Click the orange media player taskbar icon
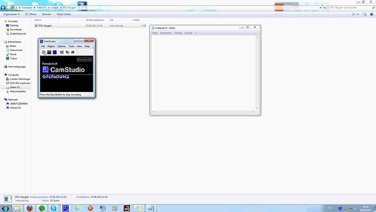Viewport: 376px width, 212px height. click(x=90, y=208)
